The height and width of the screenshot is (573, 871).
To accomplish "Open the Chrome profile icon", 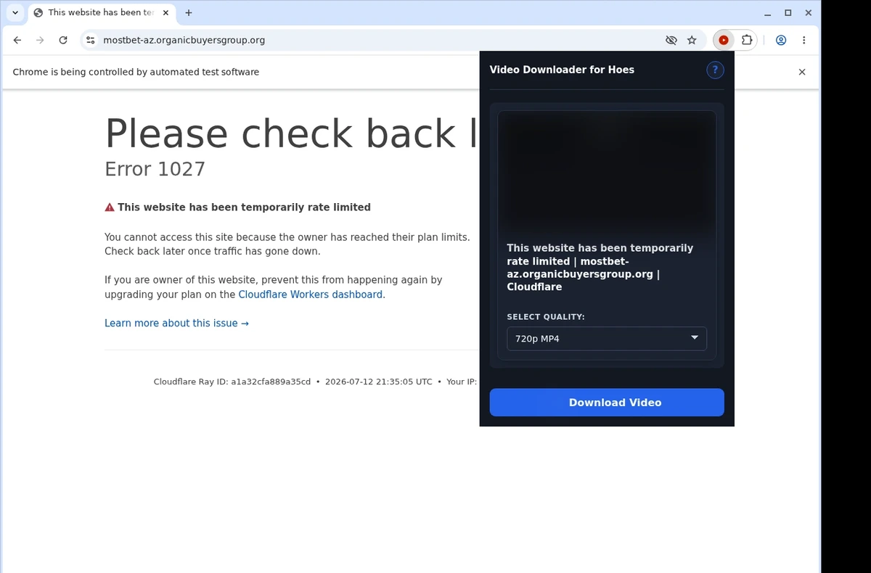I will [781, 41].
